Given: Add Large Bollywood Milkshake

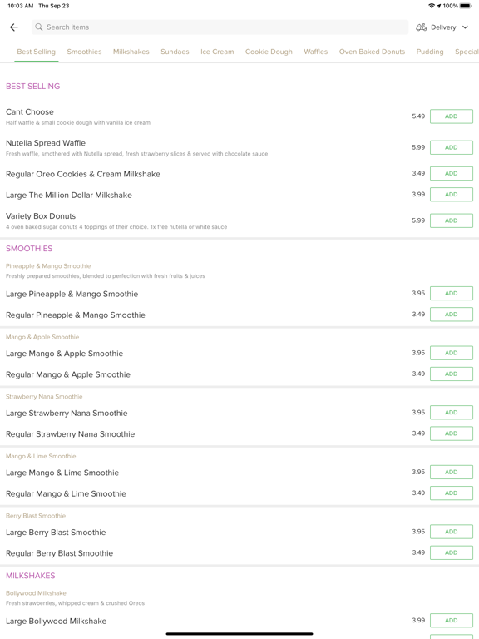Looking at the screenshot, I should point(452,620).
